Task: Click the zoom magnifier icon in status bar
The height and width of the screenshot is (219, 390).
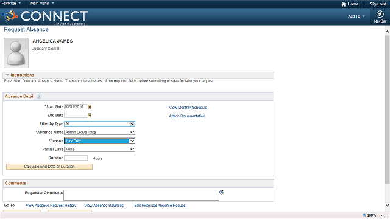Action: [364, 215]
